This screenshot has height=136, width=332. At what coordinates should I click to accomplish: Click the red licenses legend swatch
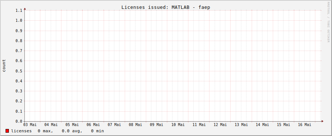(x=7, y=131)
